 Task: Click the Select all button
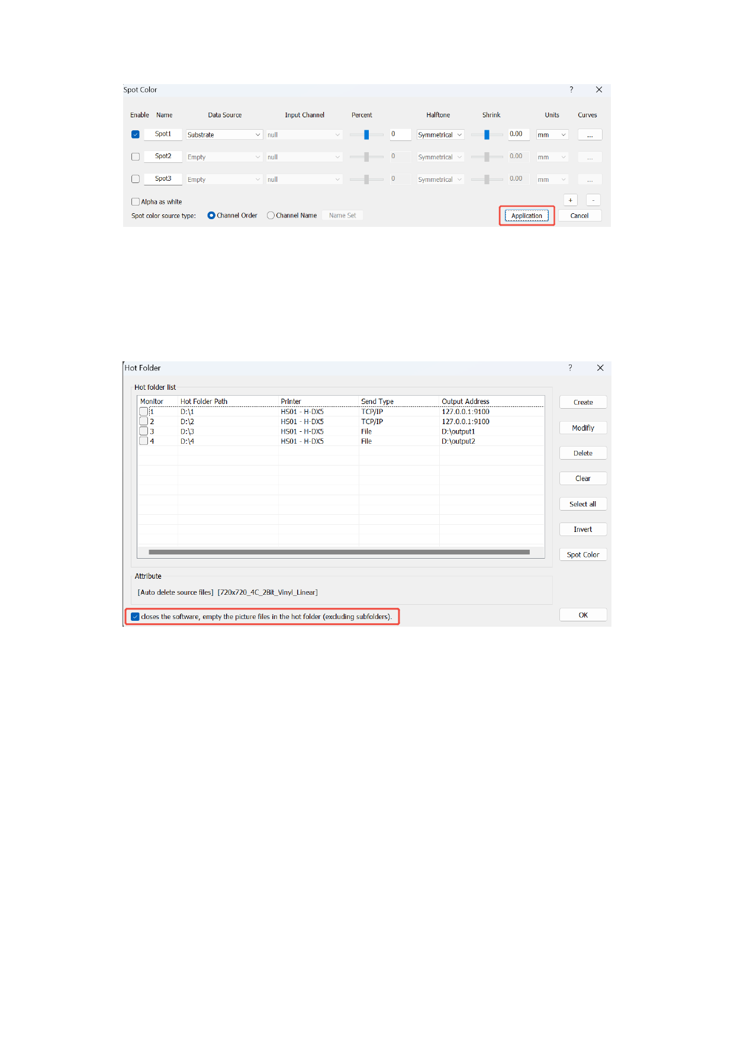point(582,504)
